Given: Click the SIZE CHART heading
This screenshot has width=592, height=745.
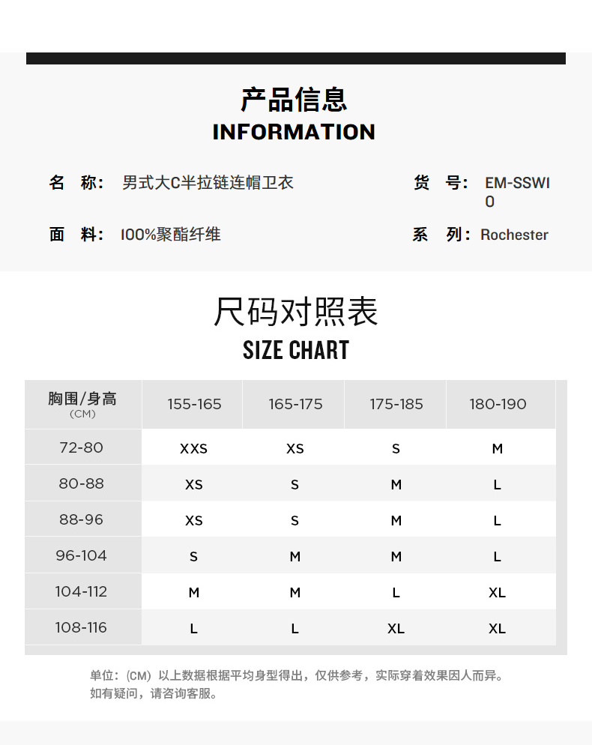Looking at the screenshot, I should click(x=296, y=350).
